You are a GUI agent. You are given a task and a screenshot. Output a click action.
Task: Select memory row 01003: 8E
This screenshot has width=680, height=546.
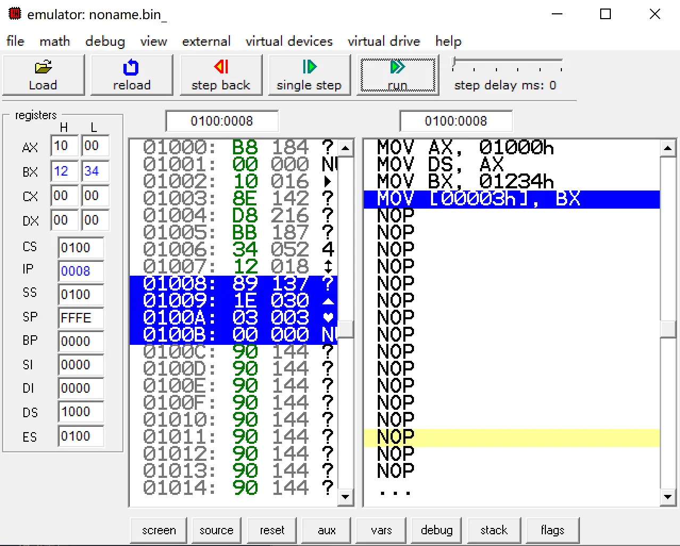[x=234, y=198]
